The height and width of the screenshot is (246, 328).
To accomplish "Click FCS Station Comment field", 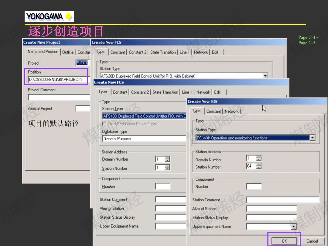I will click(x=171, y=199).
